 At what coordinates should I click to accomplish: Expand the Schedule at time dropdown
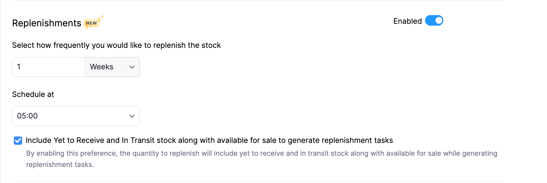coord(76,116)
